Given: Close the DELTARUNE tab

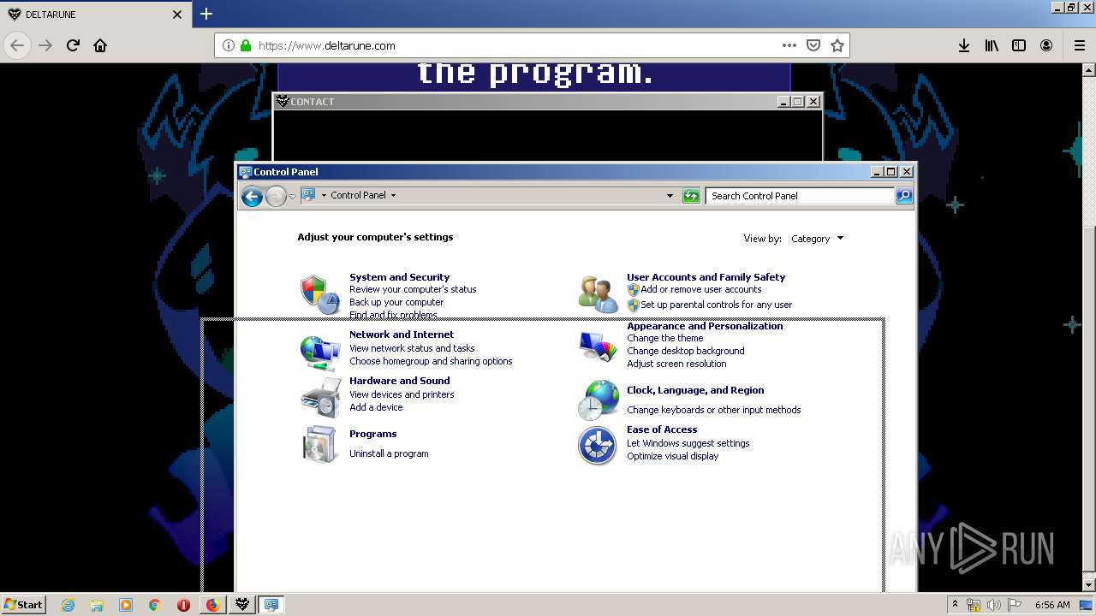Looking at the screenshot, I should point(177,15).
